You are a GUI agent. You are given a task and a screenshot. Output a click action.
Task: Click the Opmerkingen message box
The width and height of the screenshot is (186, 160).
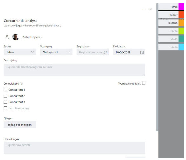coord(75,148)
